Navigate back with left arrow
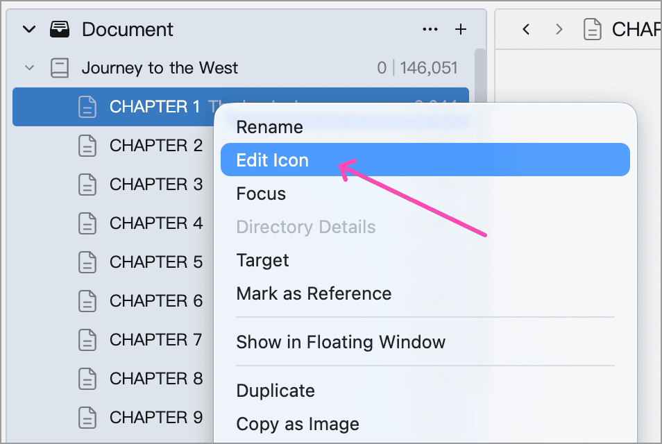This screenshot has width=662, height=444. (525, 29)
